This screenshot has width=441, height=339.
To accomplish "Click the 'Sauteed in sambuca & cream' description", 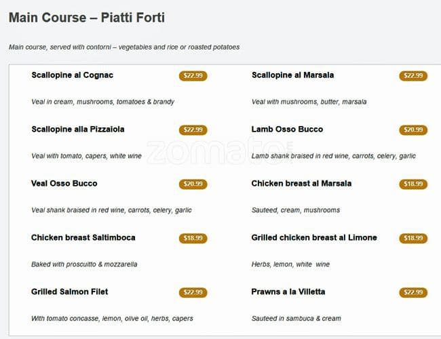I will pyautogui.click(x=296, y=319).
